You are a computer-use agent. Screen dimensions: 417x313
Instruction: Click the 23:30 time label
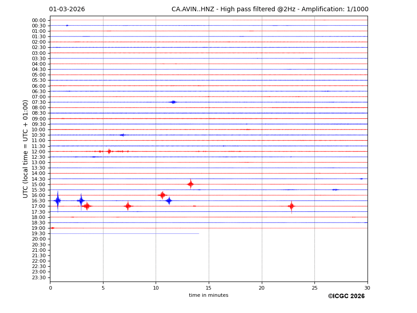click(39, 277)
